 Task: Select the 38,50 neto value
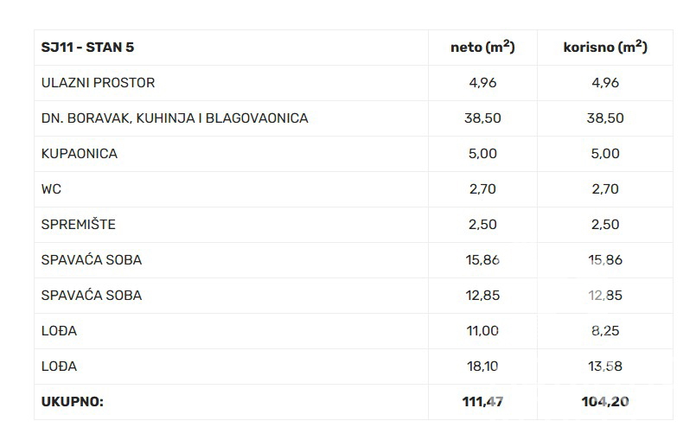click(x=482, y=118)
